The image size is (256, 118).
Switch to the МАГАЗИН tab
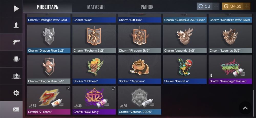tap(96, 7)
